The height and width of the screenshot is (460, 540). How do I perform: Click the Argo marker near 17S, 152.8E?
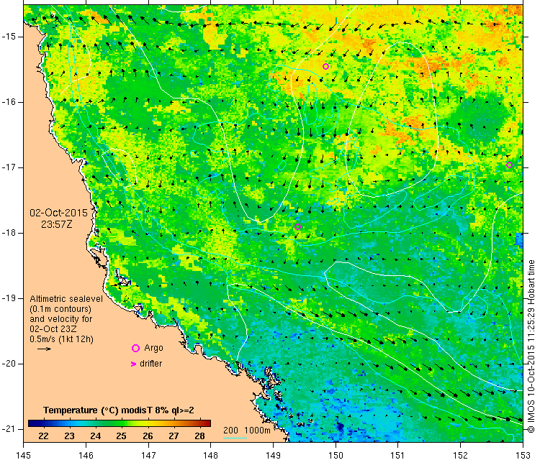click(509, 165)
